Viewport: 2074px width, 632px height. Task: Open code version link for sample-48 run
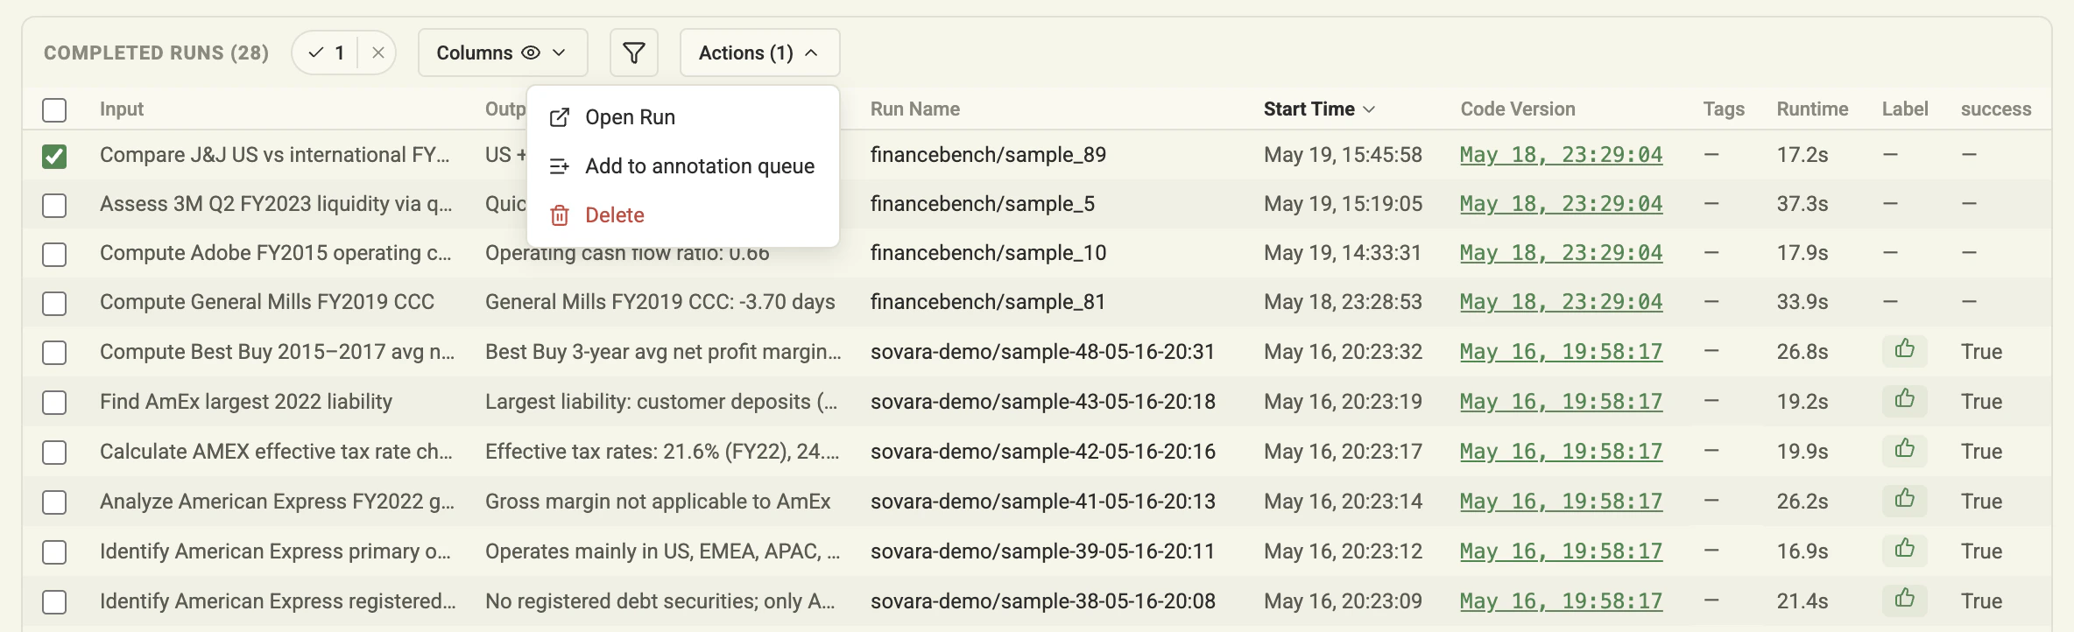(x=1561, y=352)
